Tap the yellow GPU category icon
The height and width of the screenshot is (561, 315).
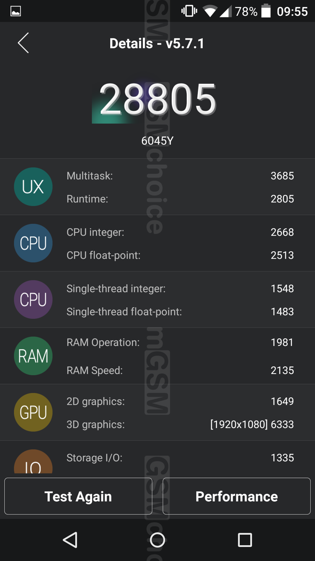pyautogui.click(x=33, y=412)
